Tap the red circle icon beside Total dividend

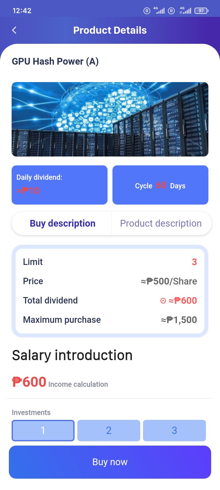(163, 301)
